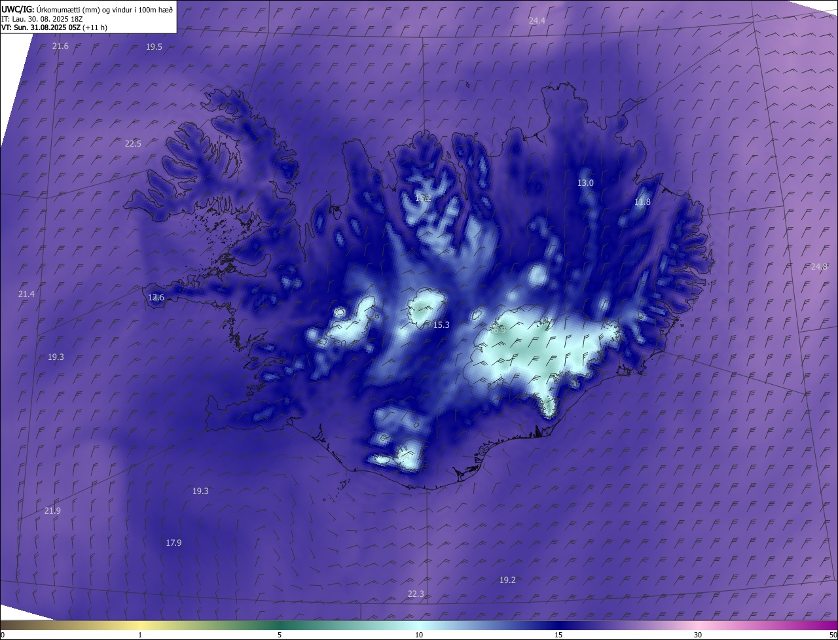Viewport: 838px width, 640px height.
Task: Select the 21.9 value label
Action: pos(52,511)
